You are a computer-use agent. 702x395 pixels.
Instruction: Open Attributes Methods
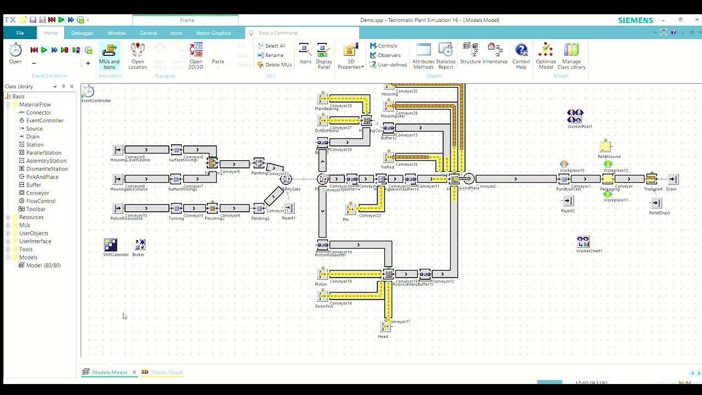tap(423, 57)
